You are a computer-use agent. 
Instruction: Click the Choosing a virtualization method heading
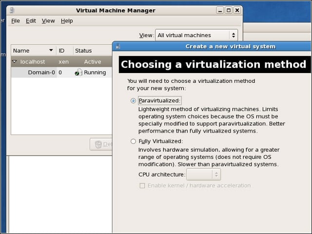(214, 64)
